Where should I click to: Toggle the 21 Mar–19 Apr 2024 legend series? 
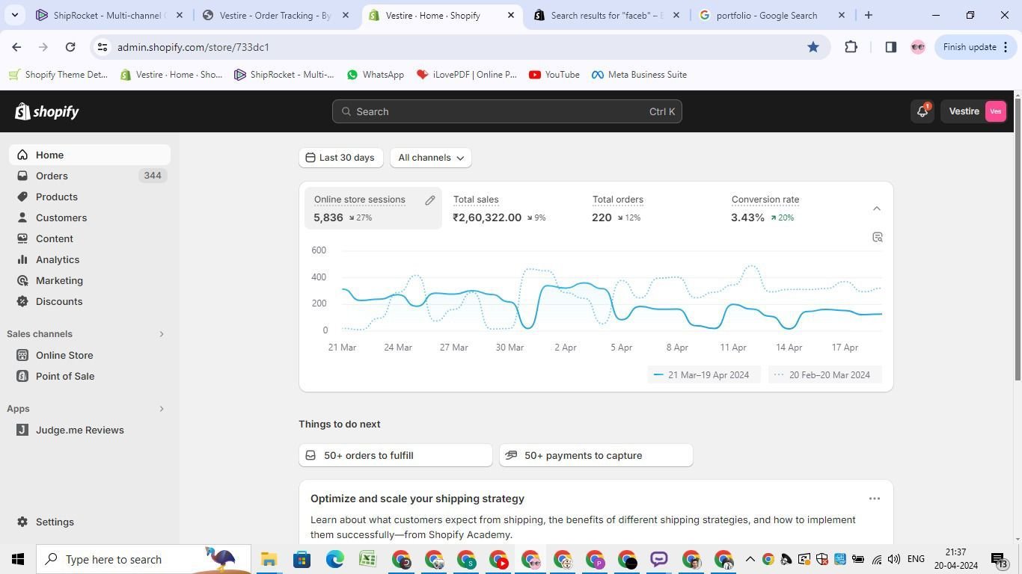pos(703,375)
